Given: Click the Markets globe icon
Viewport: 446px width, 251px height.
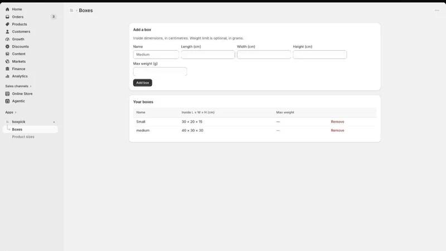Looking at the screenshot, I should click(7, 61).
